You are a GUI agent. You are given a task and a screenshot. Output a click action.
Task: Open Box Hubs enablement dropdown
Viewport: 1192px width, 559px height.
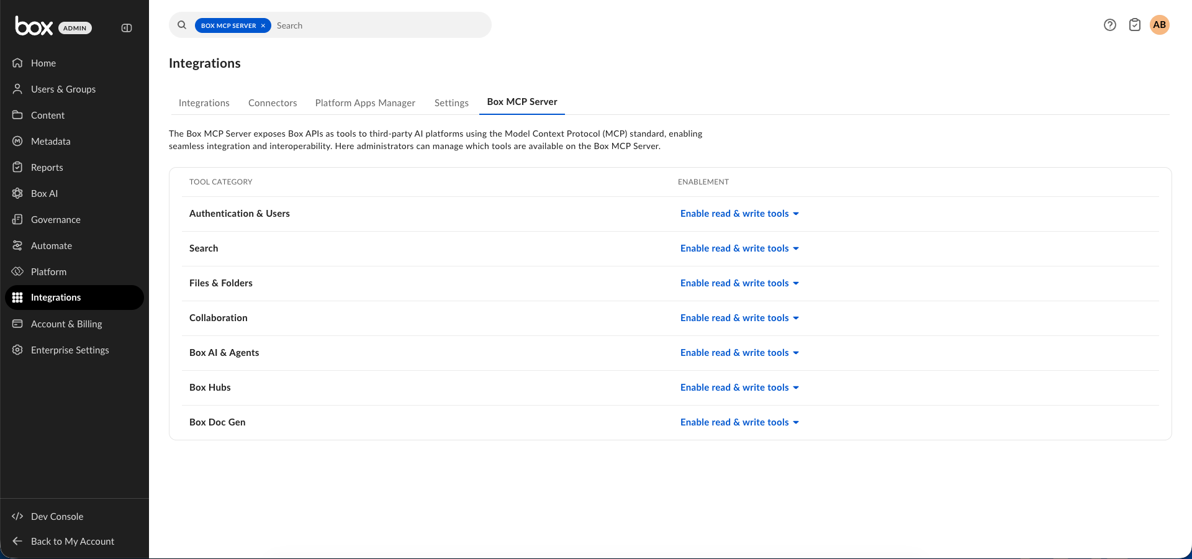(x=739, y=388)
